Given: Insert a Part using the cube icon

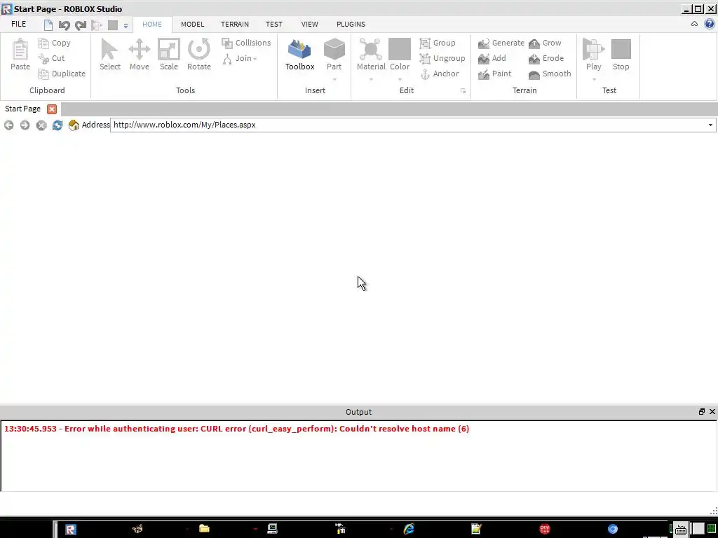Looking at the screenshot, I should coord(334,50).
